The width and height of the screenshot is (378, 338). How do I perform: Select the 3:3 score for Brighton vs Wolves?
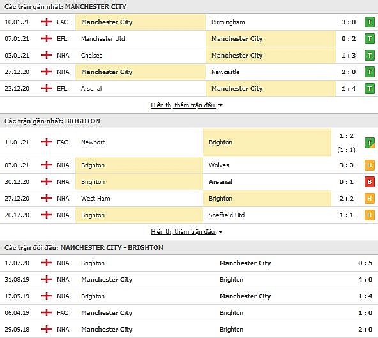pos(347,165)
